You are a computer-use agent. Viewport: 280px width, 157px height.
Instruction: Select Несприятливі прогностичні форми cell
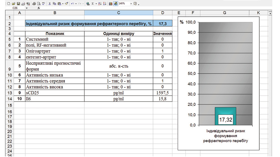pos(55,66)
